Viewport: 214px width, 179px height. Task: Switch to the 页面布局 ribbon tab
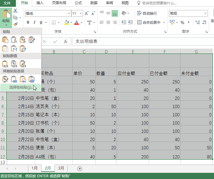tap(59, 3)
